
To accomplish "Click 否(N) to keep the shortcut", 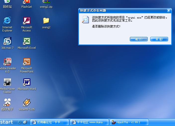I will coord(159,39).
